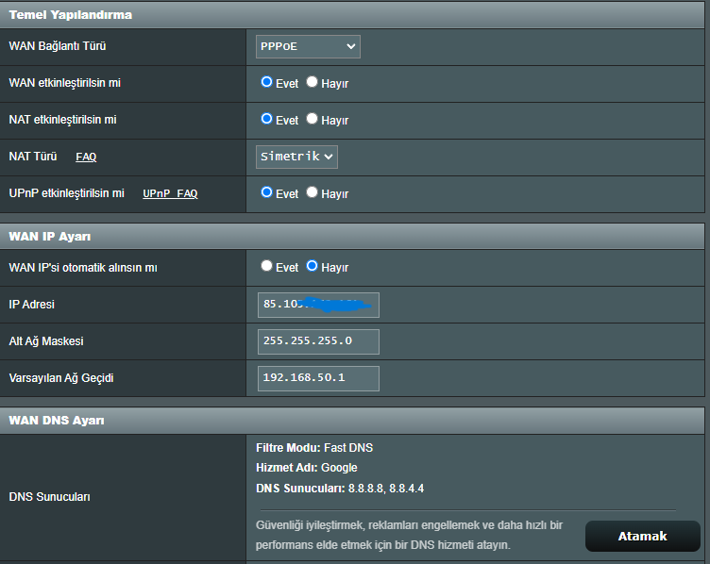Open the NAT Türü FAQ link
The width and height of the screenshot is (710, 564).
(86, 157)
